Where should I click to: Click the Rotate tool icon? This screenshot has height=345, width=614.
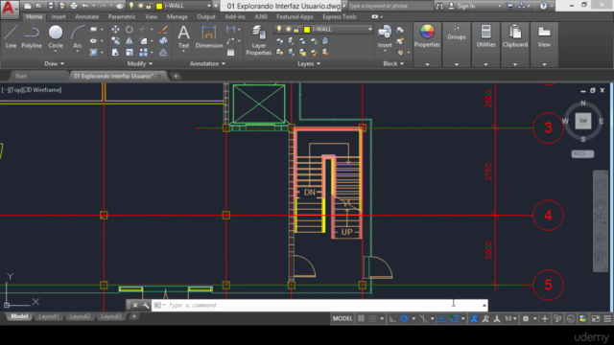point(129,30)
